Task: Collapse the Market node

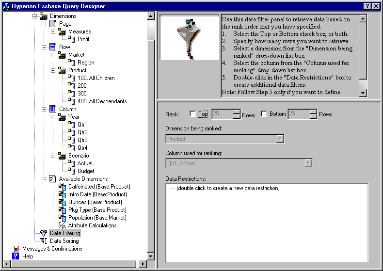Action: (53, 55)
